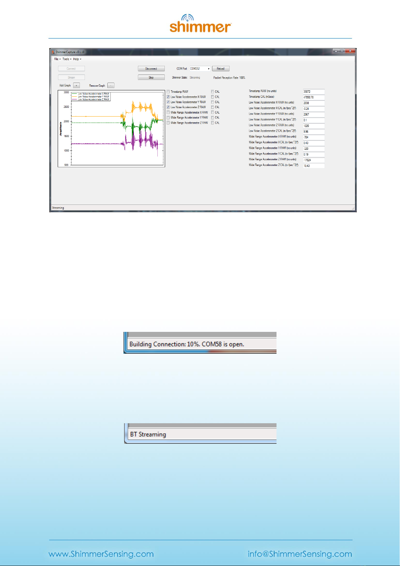Tick CAL checkbox for Low Noise Accelerometer X

(212, 97)
